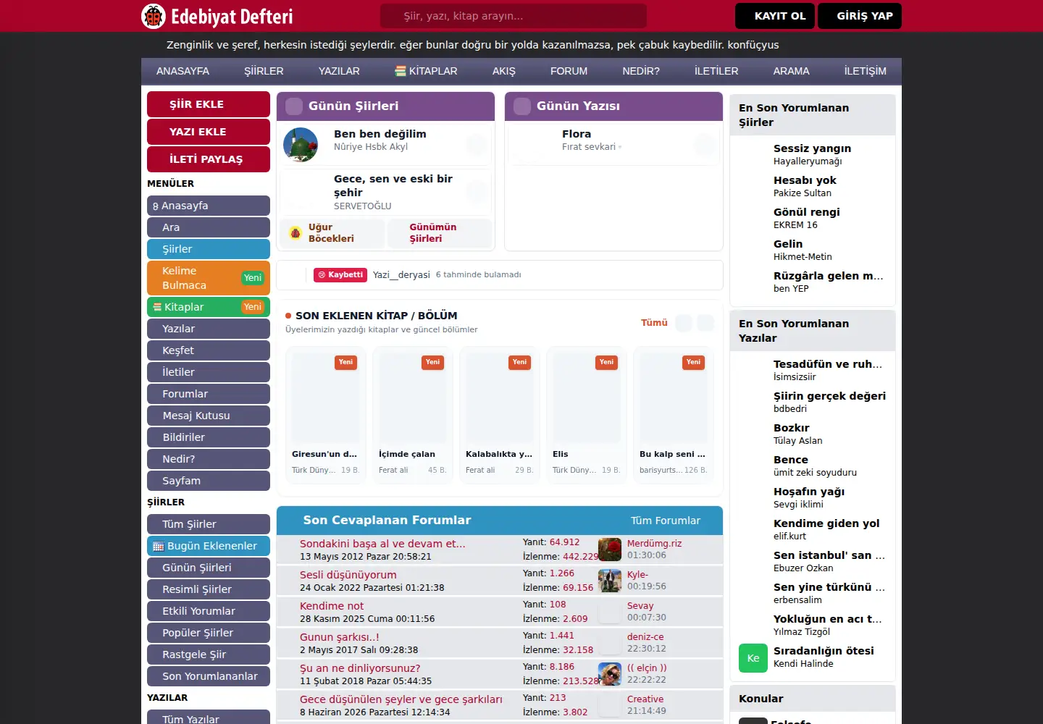Click the İLETİ PAYLAŞ button
This screenshot has height=724, width=1043.
coord(209,159)
